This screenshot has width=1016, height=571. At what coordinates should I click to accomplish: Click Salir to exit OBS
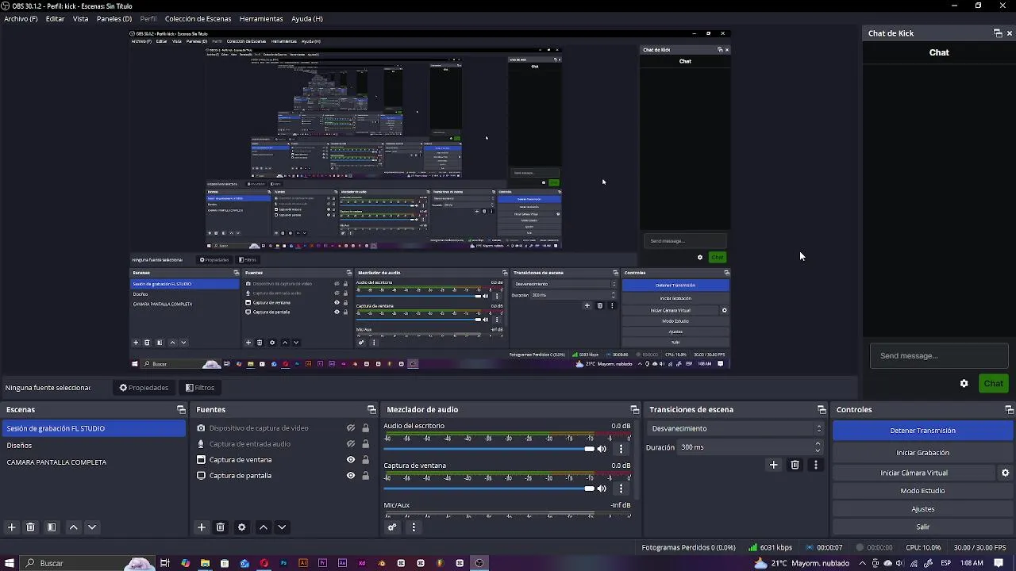pos(922,527)
